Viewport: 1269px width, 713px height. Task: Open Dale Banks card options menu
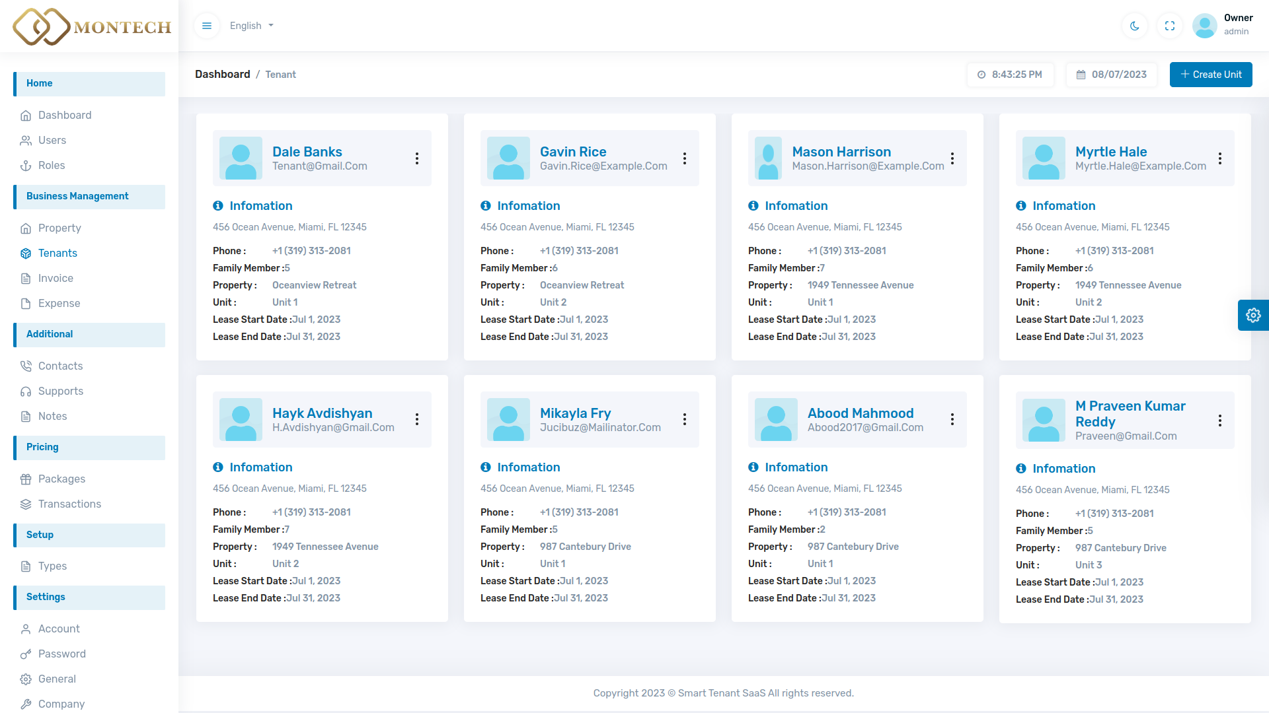[x=417, y=158]
